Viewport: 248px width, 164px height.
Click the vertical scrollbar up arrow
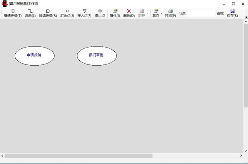(246, 21)
